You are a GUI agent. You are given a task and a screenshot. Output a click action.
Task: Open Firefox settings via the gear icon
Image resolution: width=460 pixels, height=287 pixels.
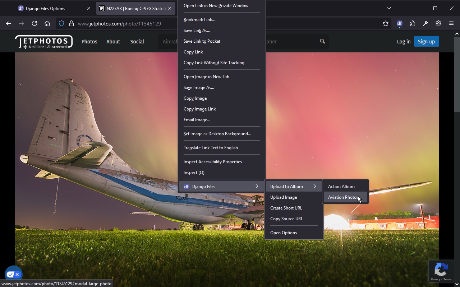[x=438, y=23]
